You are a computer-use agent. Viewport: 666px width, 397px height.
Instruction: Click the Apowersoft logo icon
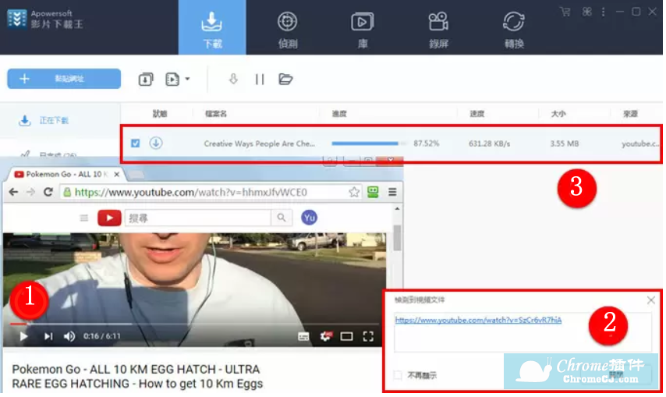17,19
